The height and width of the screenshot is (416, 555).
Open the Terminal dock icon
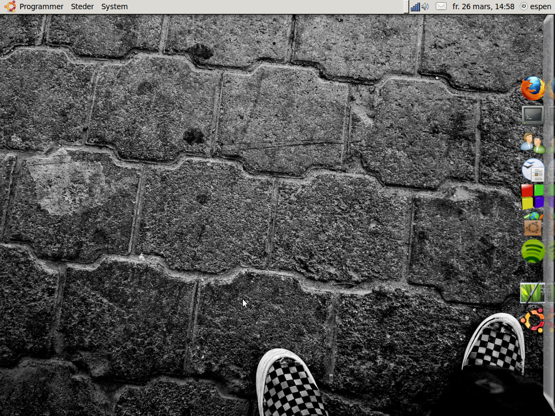[533, 115]
